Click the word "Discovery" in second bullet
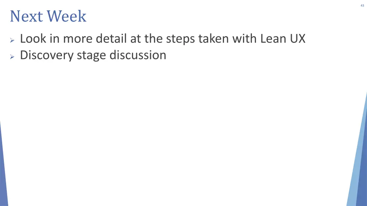The image size is (367, 206). (x=47, y=56)
